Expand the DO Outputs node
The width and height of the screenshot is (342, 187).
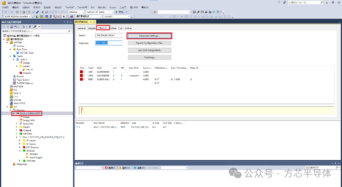(x=19, y=147)
